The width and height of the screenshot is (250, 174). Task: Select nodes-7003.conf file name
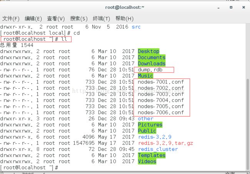161,94
